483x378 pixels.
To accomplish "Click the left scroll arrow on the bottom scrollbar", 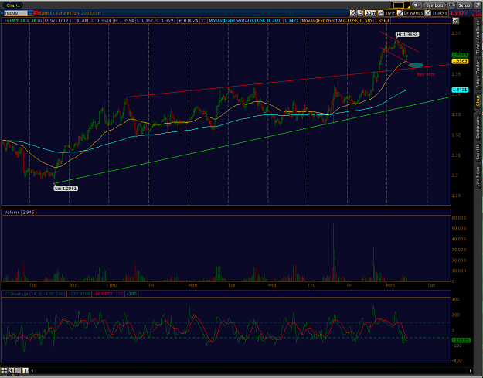I will (x=32, y=370).
